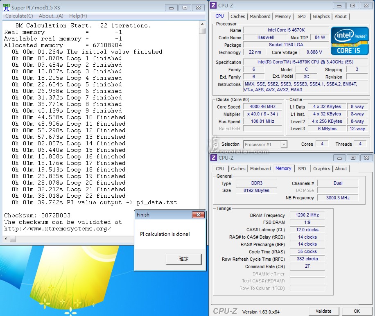Click the Multiplier value x 40.0 ( 8 - 34 )

coord(262,114)
